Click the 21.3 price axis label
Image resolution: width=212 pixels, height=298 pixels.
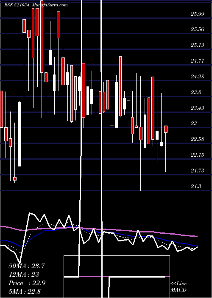point(196,186)
